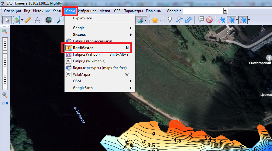The height and width of the screenshot is (151, 272).
Task: Toggle hide all placemarks icon
Action: pos(209,20)
